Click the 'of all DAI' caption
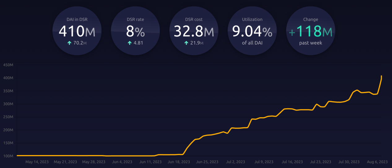The height and width of the screenshot is (168, 392). 252,43
